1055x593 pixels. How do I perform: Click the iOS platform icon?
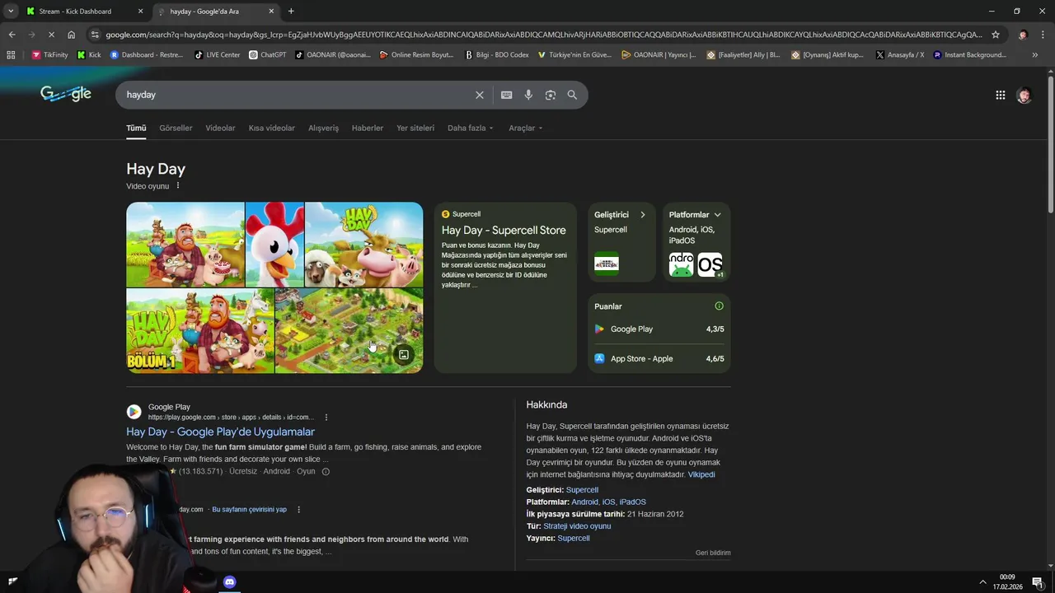(710, 264)
